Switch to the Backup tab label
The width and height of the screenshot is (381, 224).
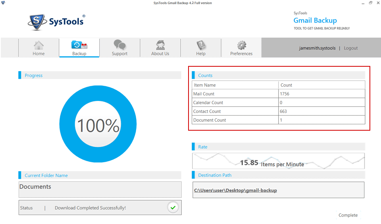click(x=79, y=54)
